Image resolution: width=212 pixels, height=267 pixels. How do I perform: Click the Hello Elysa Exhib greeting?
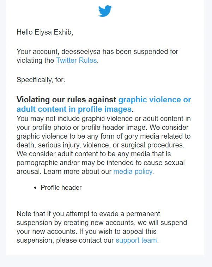coord(45,32)
